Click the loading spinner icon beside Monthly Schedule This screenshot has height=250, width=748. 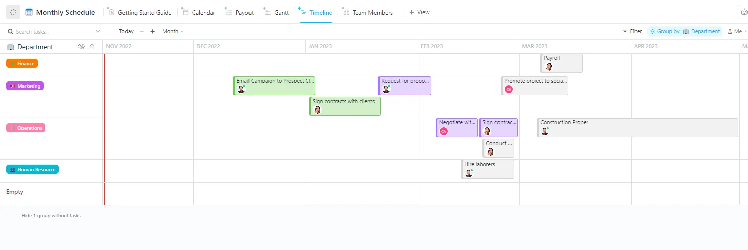point(13,12)
